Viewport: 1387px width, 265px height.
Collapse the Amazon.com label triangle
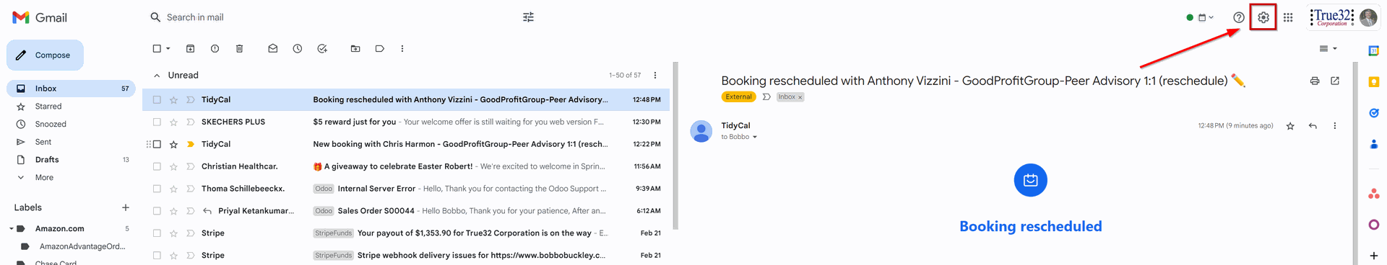coord(11,228)
